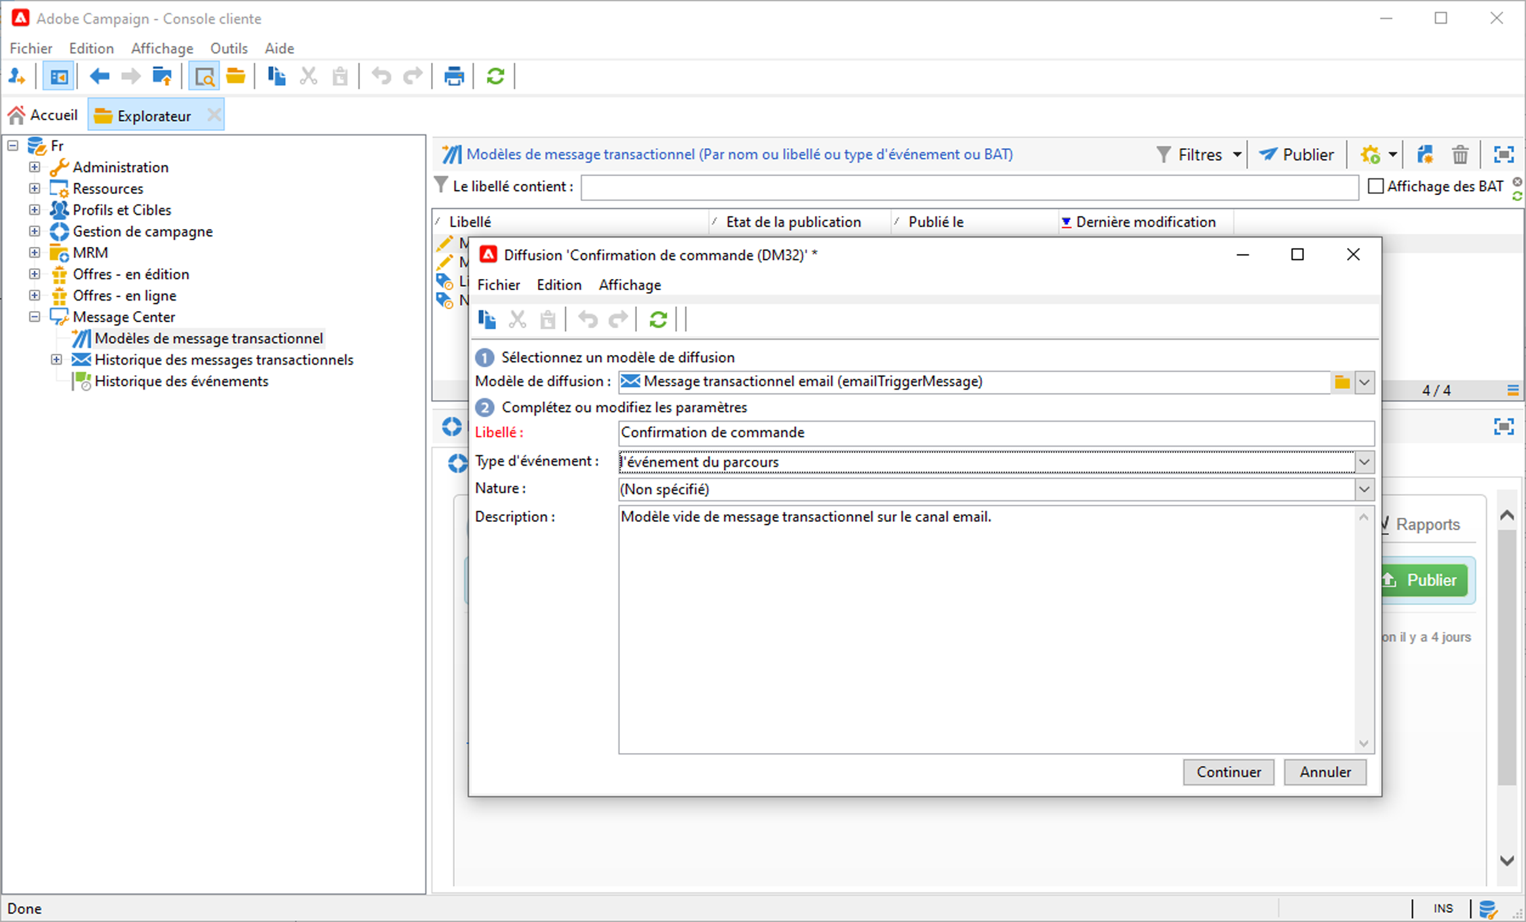Click the trash delete icon in list header
Screen dimensions: 1526x922
[x=1460, y=155]
